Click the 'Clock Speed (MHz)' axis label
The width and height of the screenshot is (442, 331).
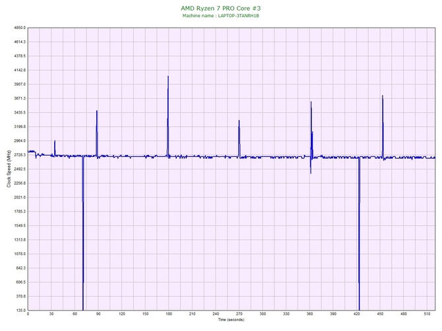(9, 169)
